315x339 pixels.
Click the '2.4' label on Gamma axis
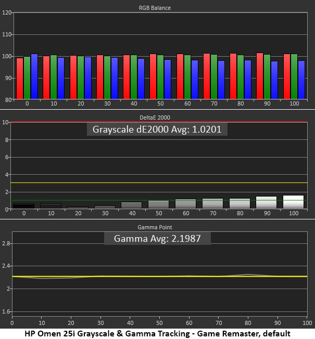(x=6, y=266)
